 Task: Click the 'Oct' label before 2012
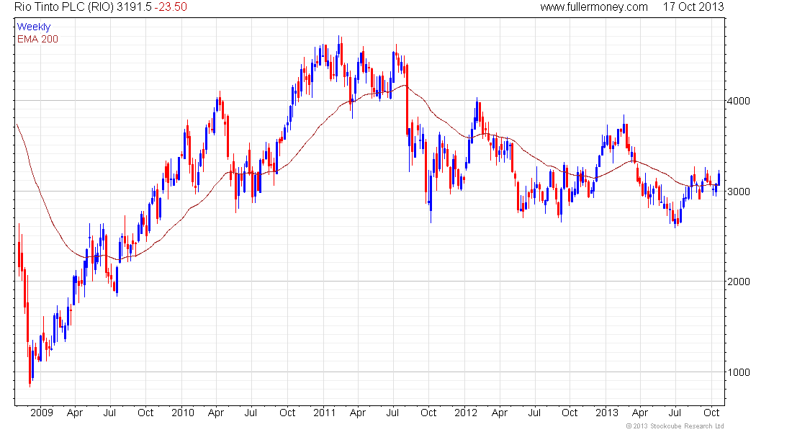point(428,413)
